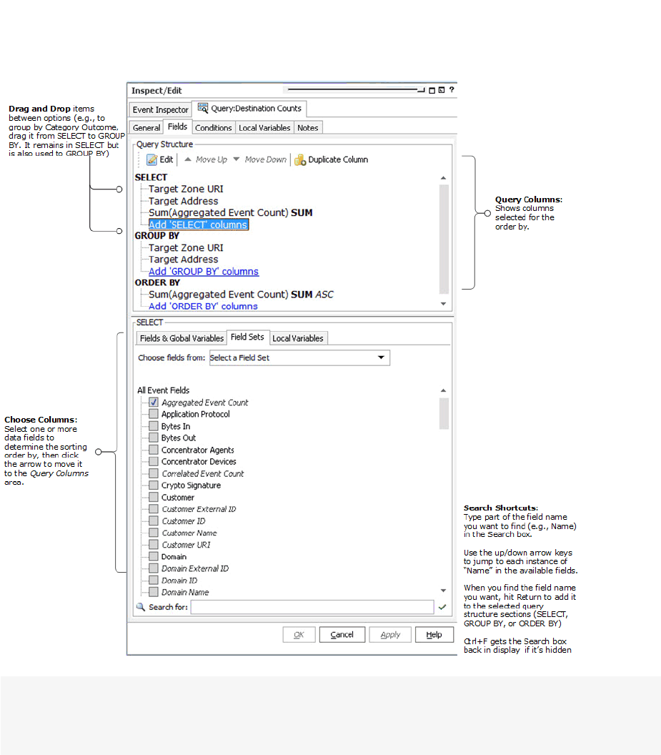Tick the Domain checkbox
Viewport: 661px width, 755px height.
(154, 556)
